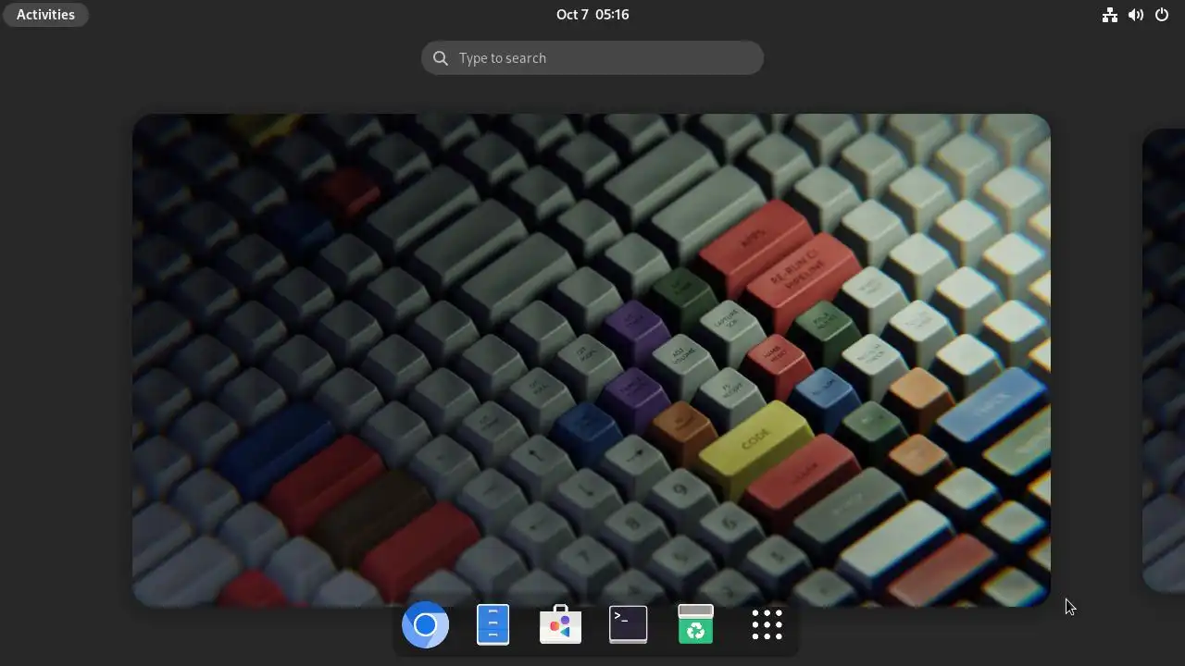This screenshot has height=666, width=1185.
Task: Click the magnifier icon in search bar
Action: (441, 58)
